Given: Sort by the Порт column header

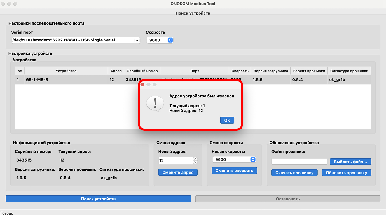Looking at the screenshot, I should 195,71.
